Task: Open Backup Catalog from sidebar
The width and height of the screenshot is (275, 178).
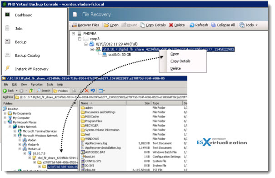Action: (x=27, y=56)
